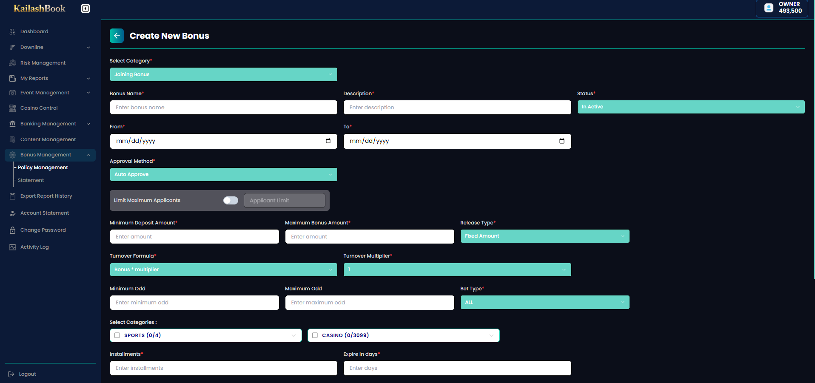
Task: Toggle the Limit Maximum Applicants switch
Action: click(231, 200)
